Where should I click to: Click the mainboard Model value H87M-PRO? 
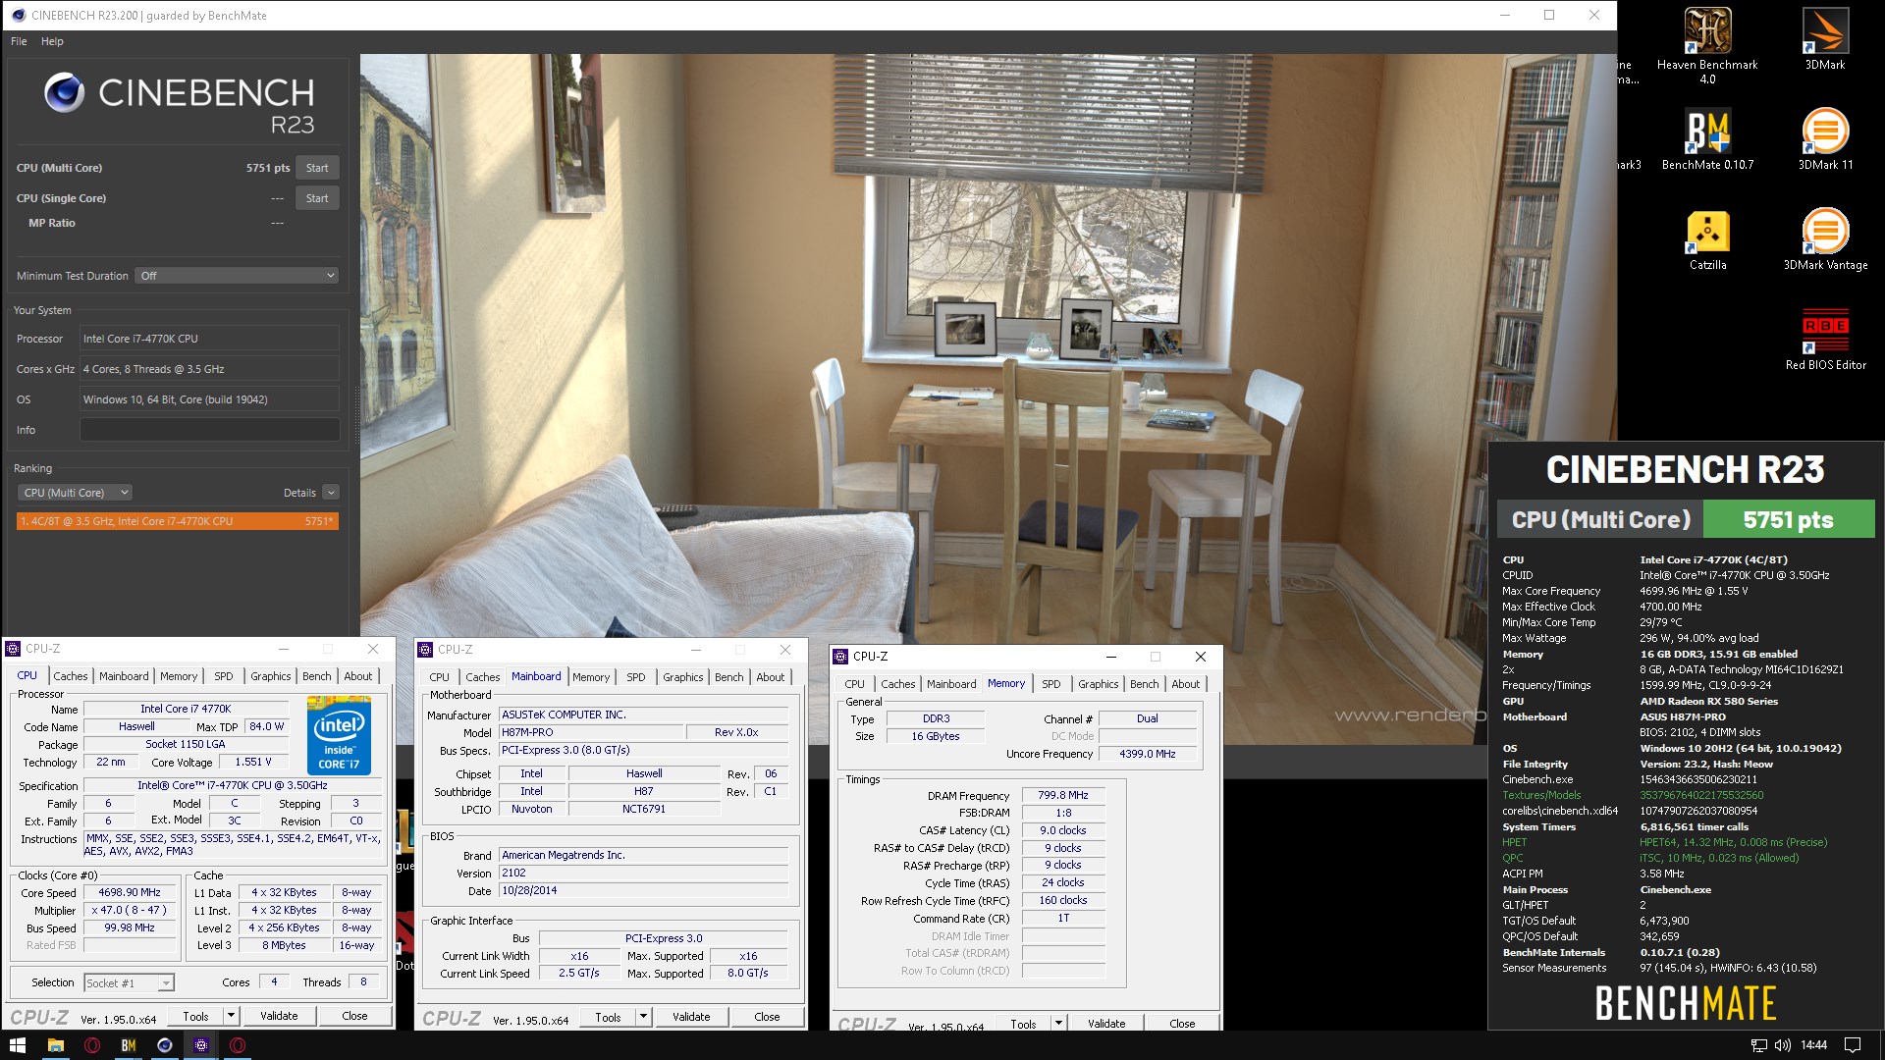(591, 732)
